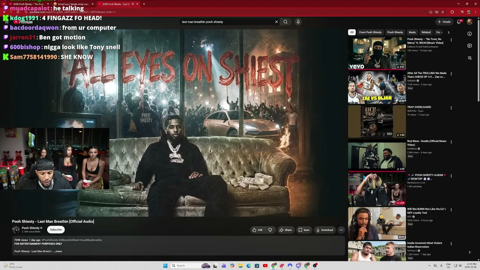The image size is (480, 270).
Task: Subscribe to Pooh Shiesty channel
Action: [56, 229]
